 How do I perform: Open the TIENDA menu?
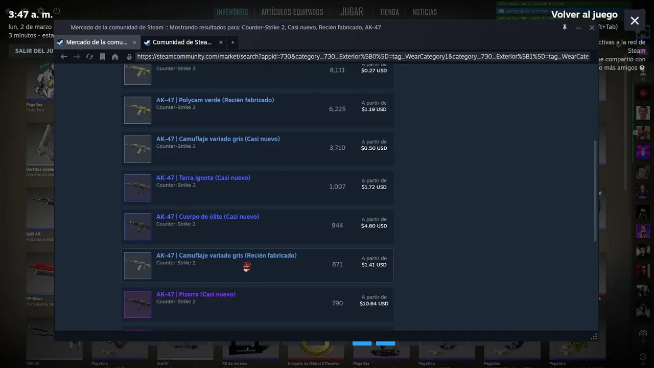pos(389,12)
